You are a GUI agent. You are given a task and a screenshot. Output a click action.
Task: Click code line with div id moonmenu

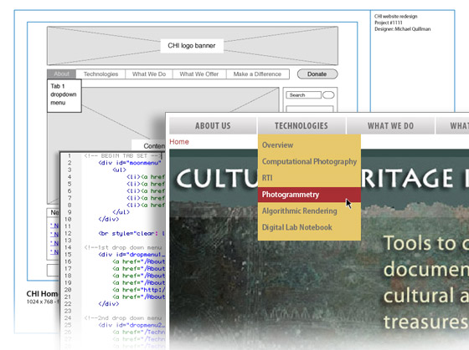click(x=130, y=163)
